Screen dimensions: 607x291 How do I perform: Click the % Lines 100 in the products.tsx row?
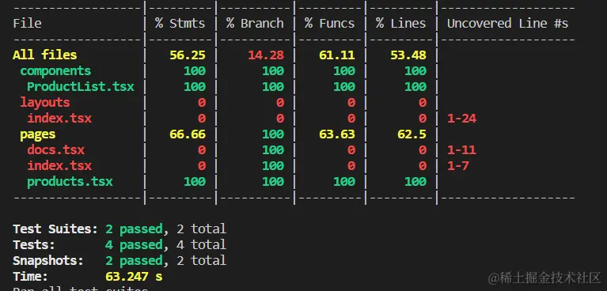(415, 182)
